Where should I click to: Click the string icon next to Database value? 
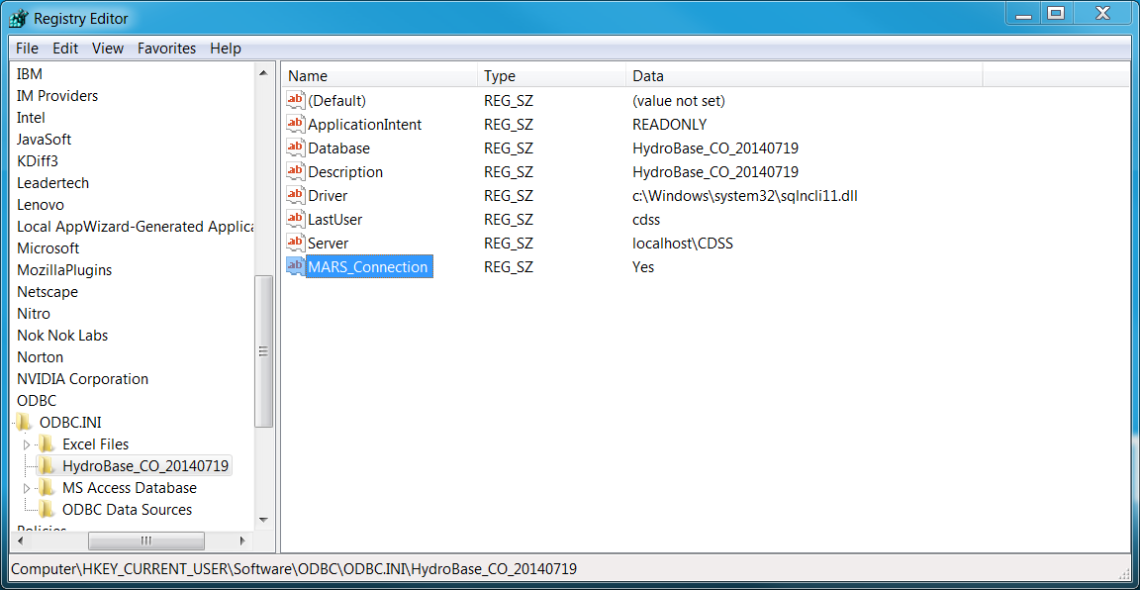295,147
